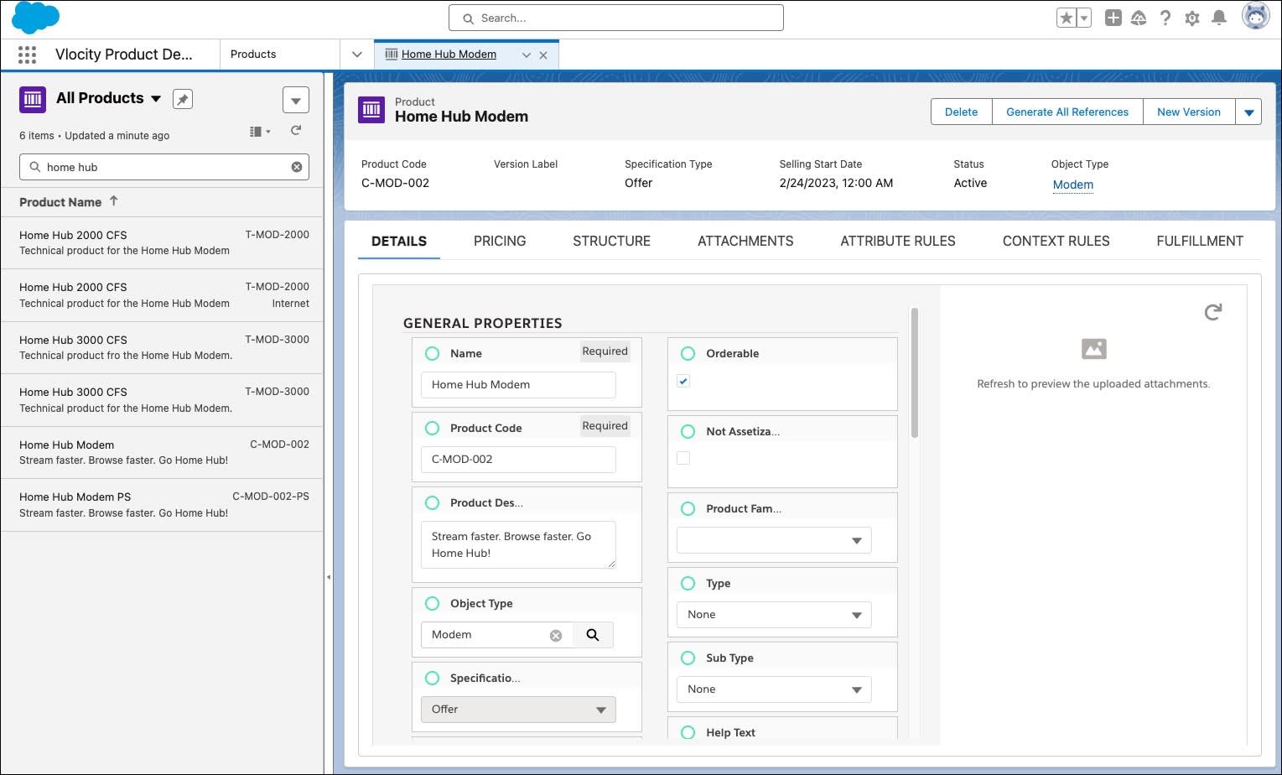Open the Setup gear icon
This screenshot has width=1282, height=775.
tap(1192, 18)
